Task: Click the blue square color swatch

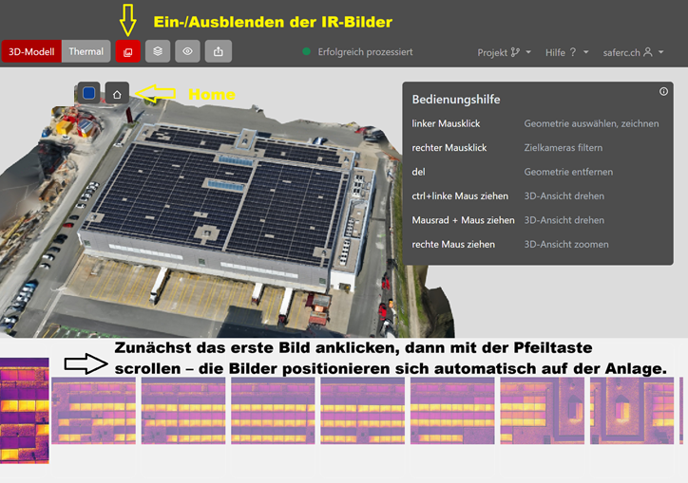Action: click(x=88, y=93)
